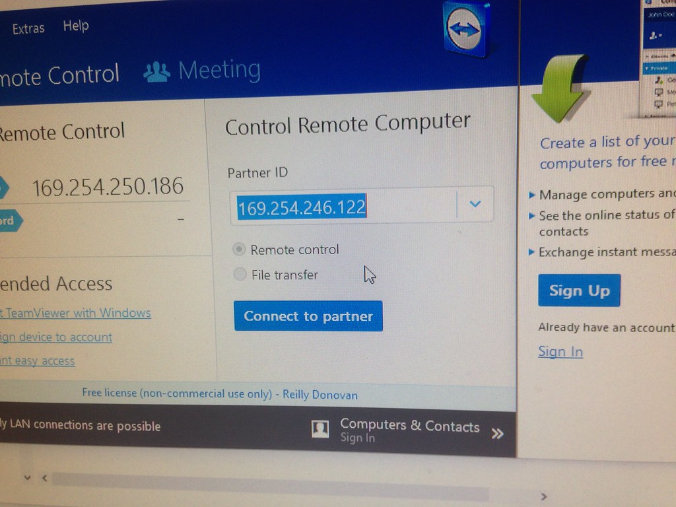
Task: Click the See the online status bullet
Action: click(x=607, y=222)
